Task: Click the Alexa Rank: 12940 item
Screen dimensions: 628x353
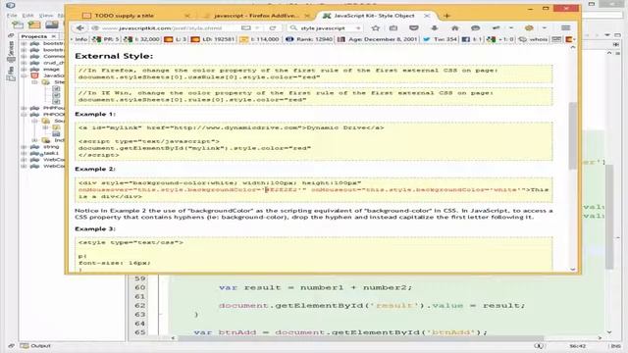Action: pos(309,39)
